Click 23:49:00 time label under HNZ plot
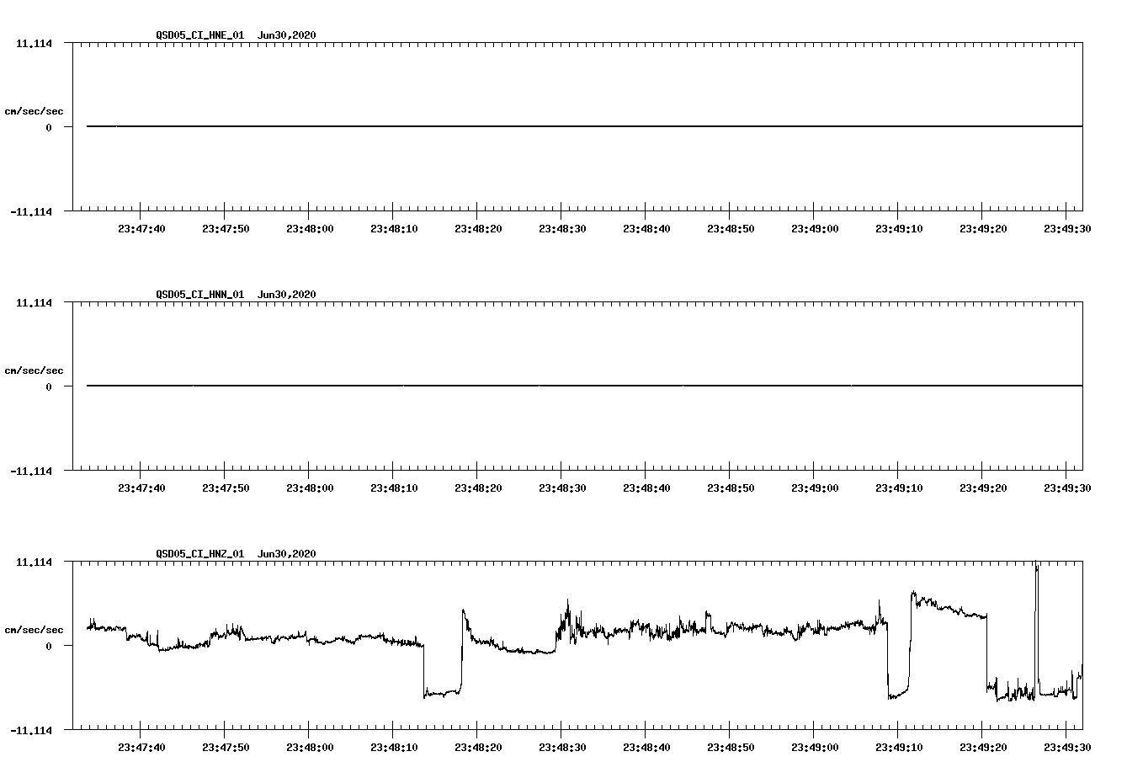 (815, 747)
